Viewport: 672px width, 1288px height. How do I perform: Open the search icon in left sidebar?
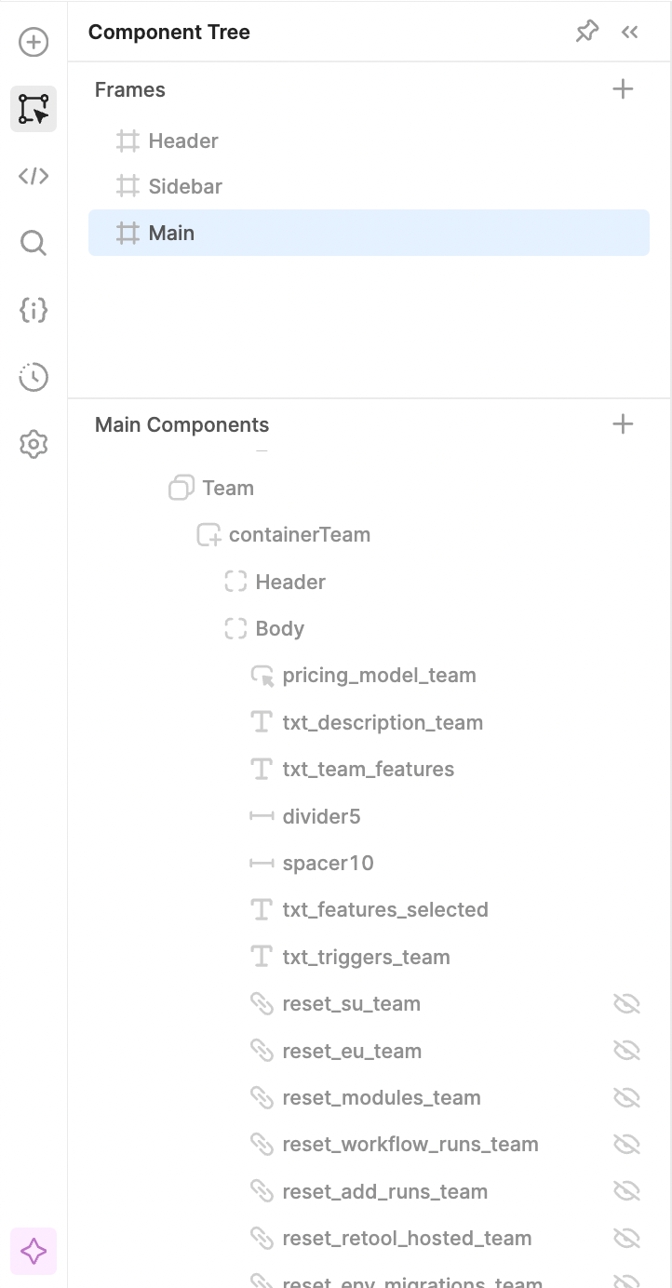pos(34,243)
